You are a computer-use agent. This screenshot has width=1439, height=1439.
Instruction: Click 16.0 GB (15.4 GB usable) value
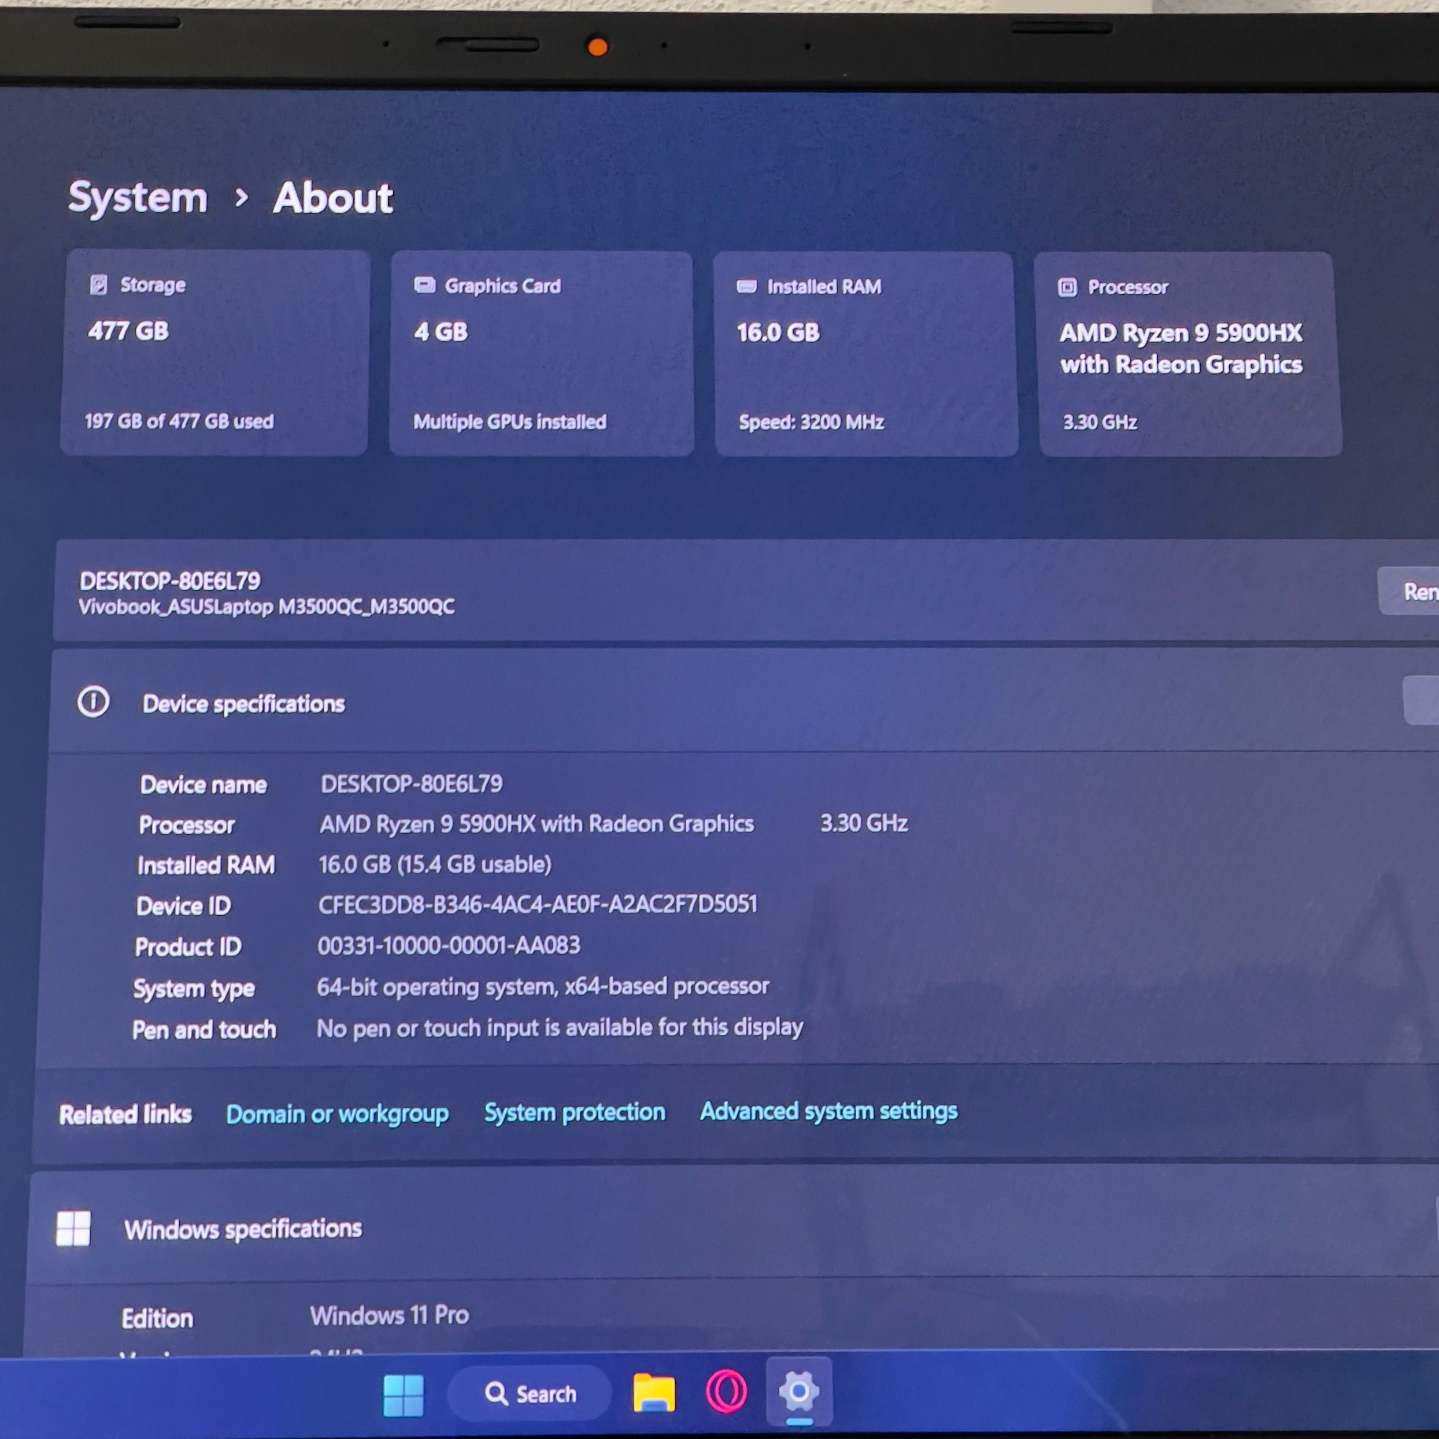click(435, 864)
